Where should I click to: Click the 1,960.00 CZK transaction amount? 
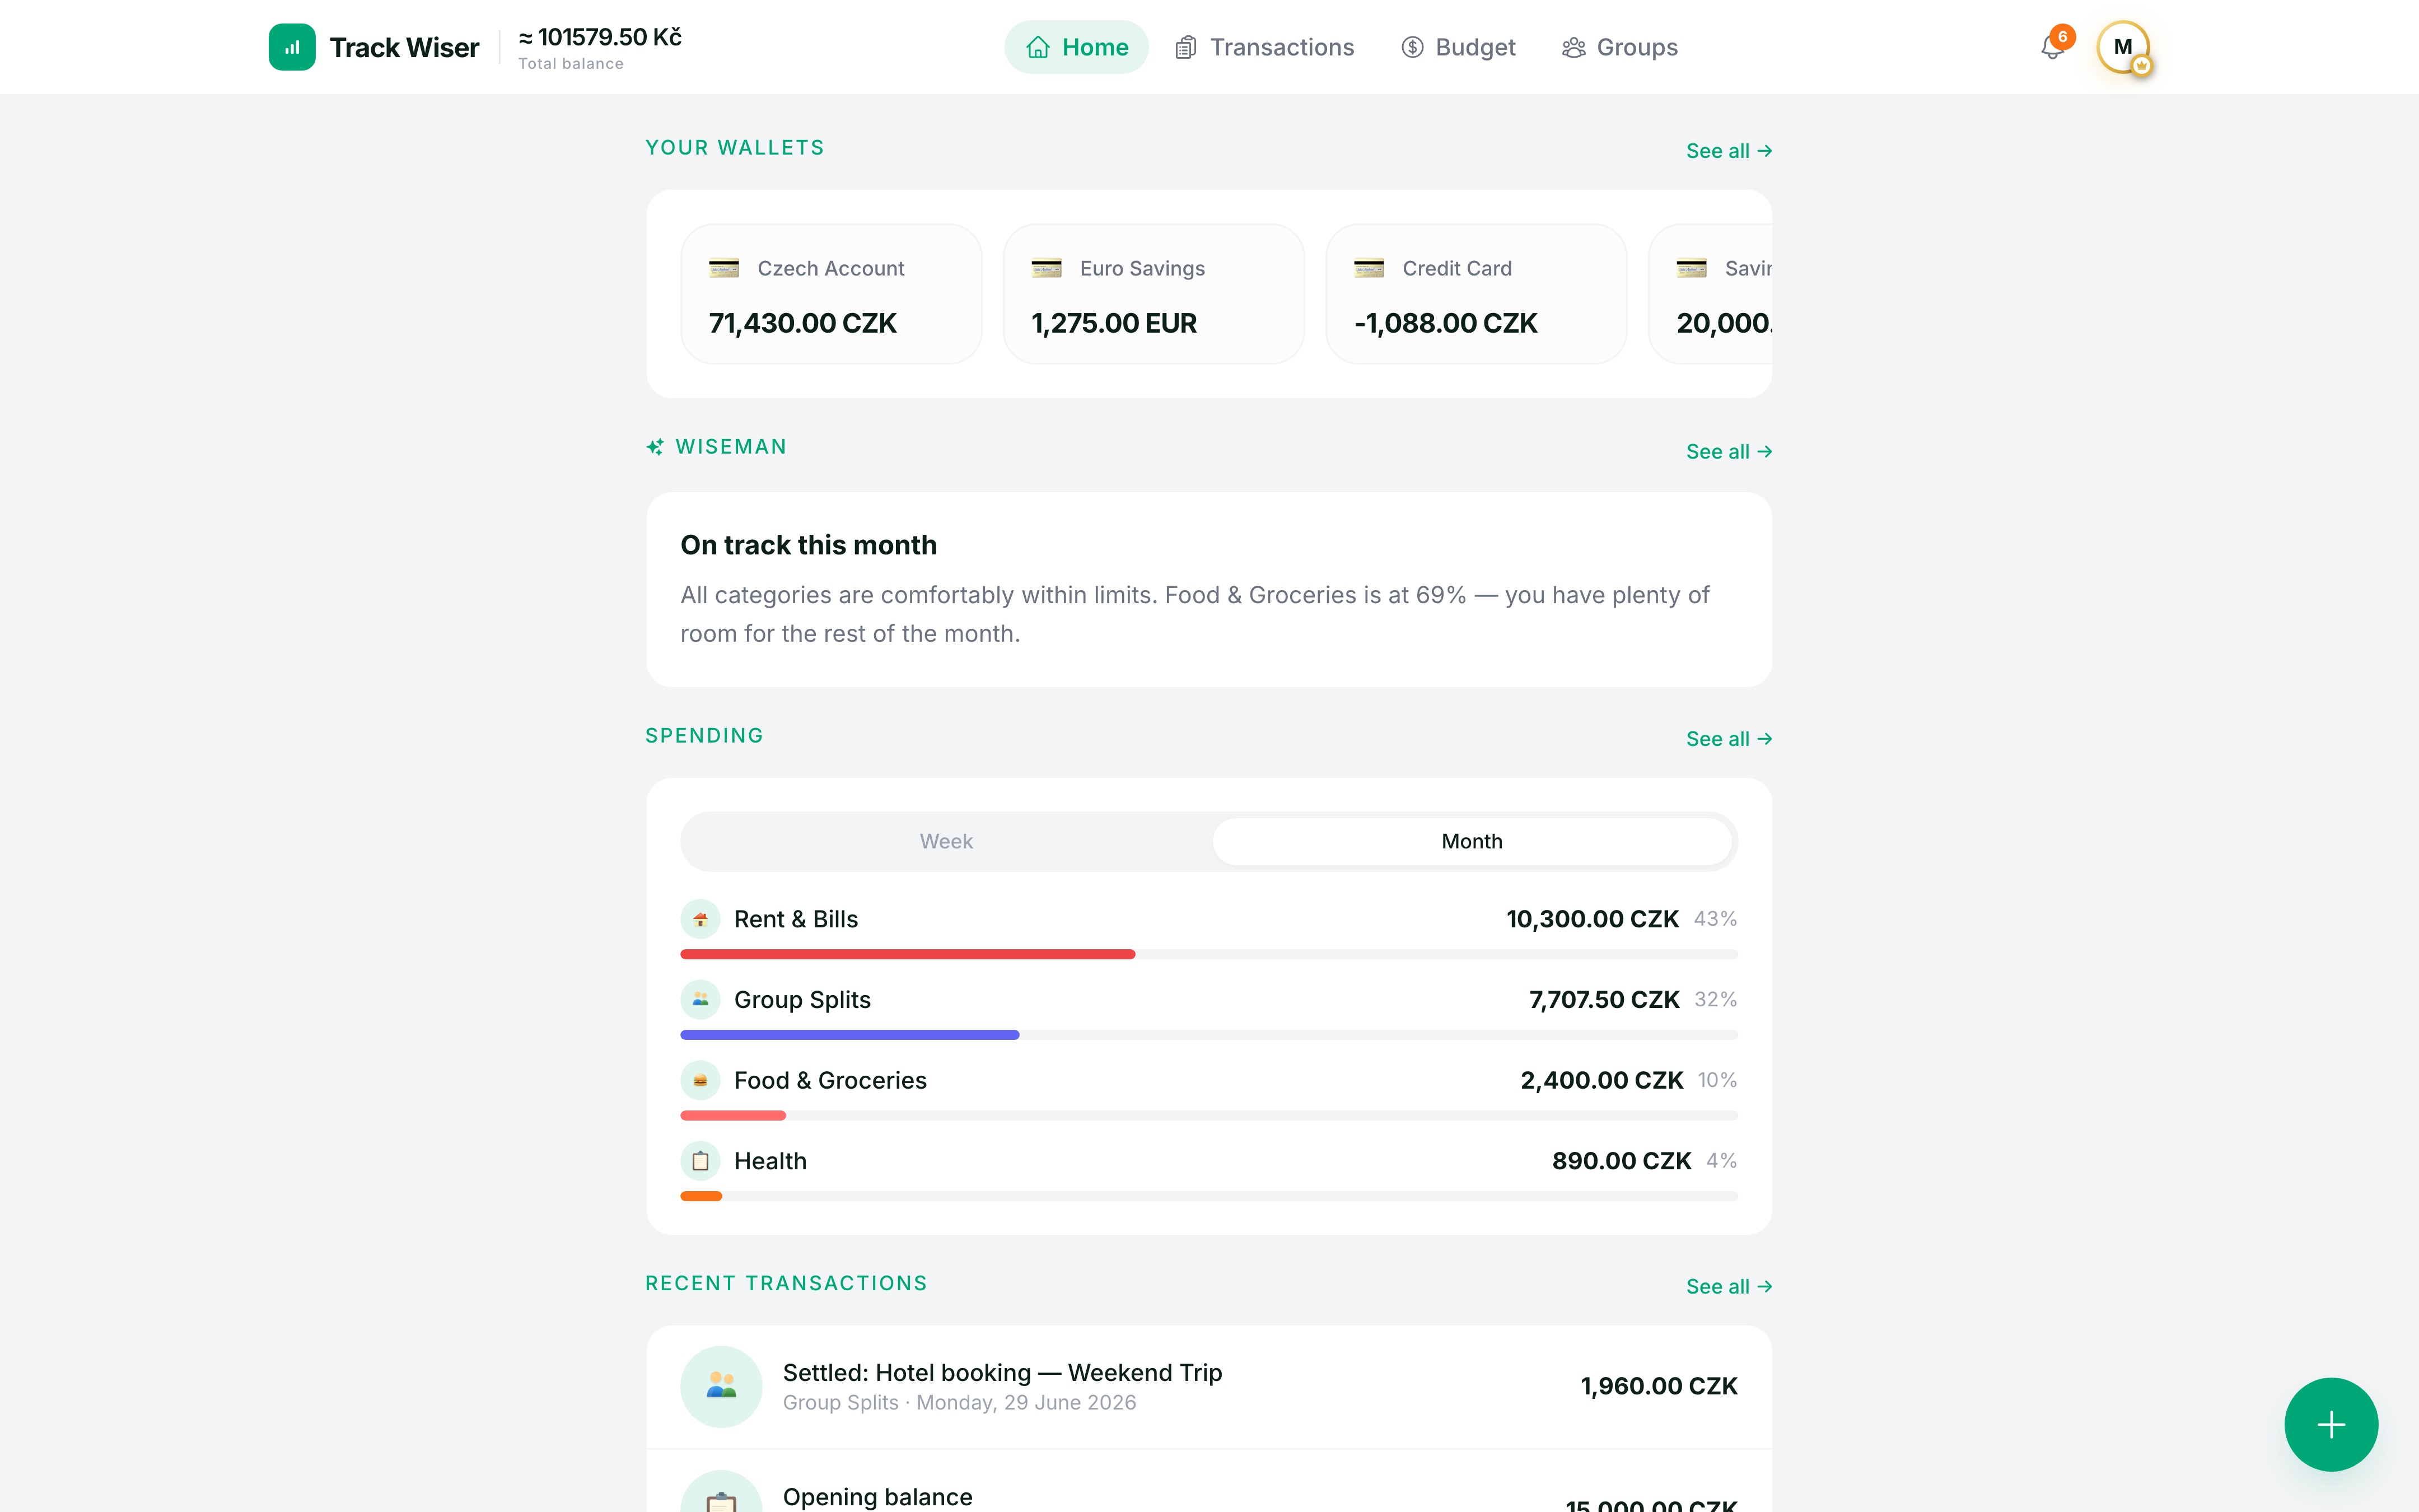pyautogui.click(x=1659, y=1386)
